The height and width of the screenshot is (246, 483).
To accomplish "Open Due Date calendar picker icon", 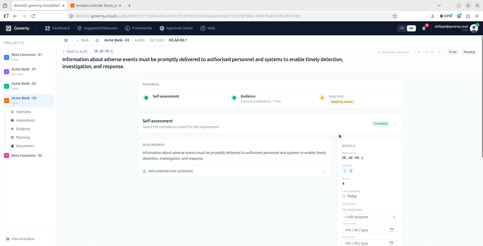I will coord(392,243).
